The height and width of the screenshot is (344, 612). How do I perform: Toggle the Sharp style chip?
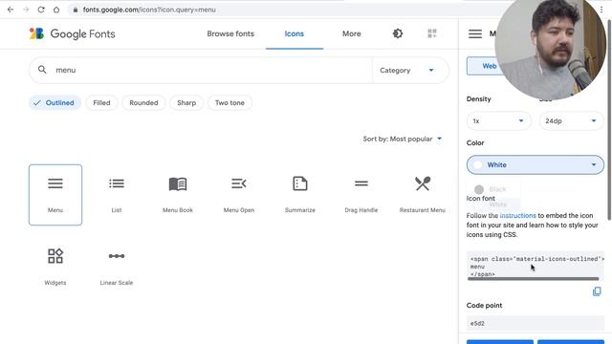click(186, 103)
